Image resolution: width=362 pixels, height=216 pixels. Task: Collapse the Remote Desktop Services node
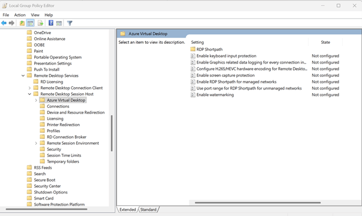(x=23, y=75)
